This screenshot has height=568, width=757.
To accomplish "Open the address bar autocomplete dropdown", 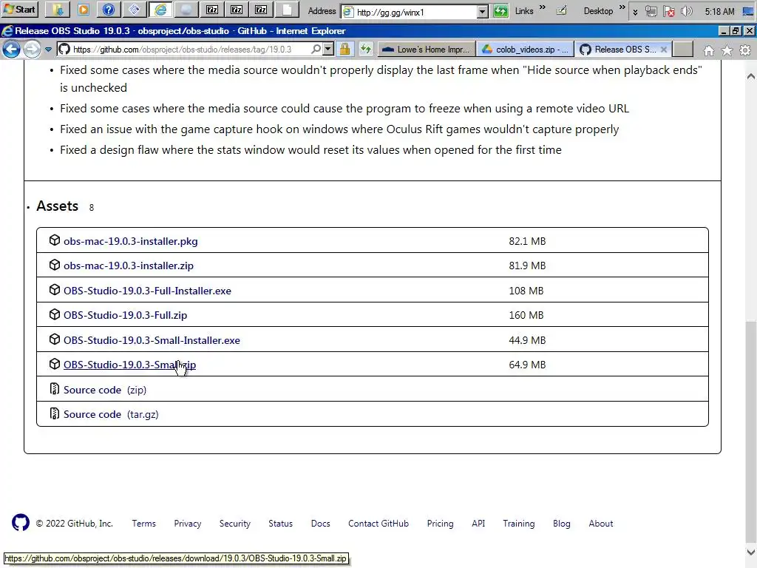I will coord(328,49).
